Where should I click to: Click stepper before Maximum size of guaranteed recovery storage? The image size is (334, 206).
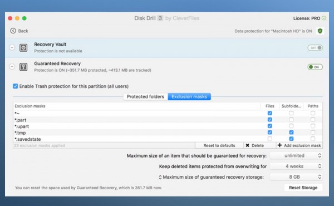160,177
